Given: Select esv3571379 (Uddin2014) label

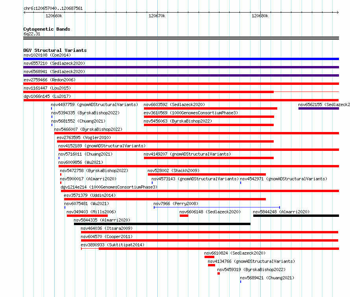Looking at the screenshot, I should [x=90, y=195].
